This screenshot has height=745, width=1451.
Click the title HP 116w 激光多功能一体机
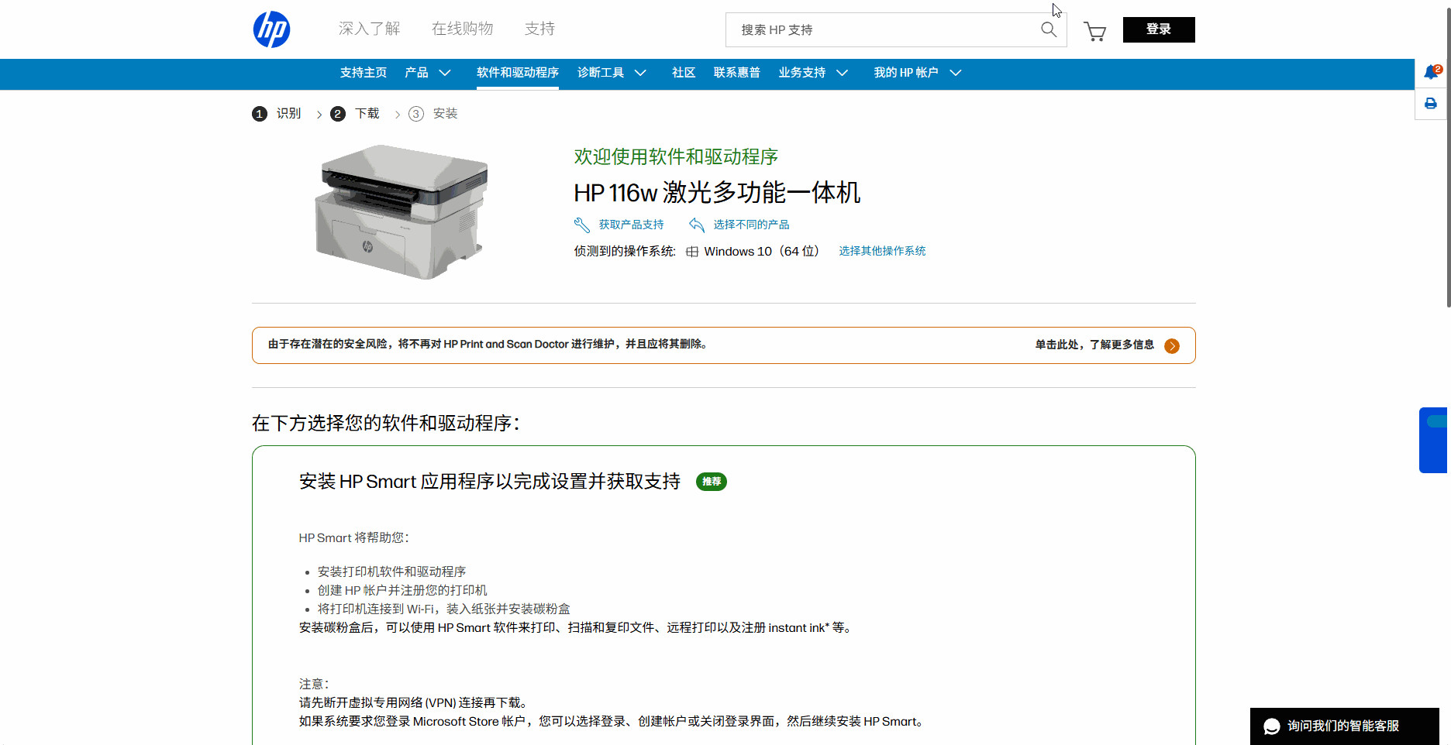[717, 193]
